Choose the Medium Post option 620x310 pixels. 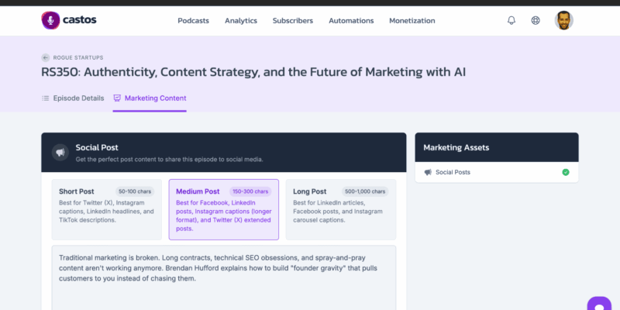(224, 209)
